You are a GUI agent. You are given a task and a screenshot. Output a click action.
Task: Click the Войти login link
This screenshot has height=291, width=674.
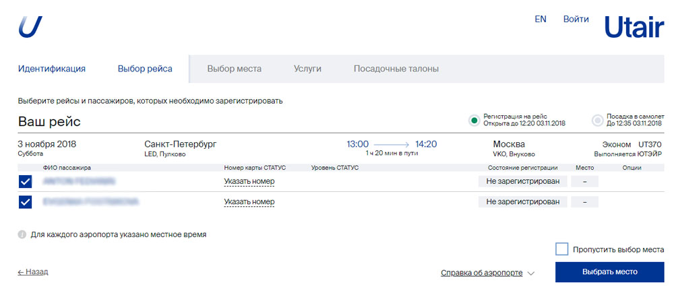[x=576, y=20]
